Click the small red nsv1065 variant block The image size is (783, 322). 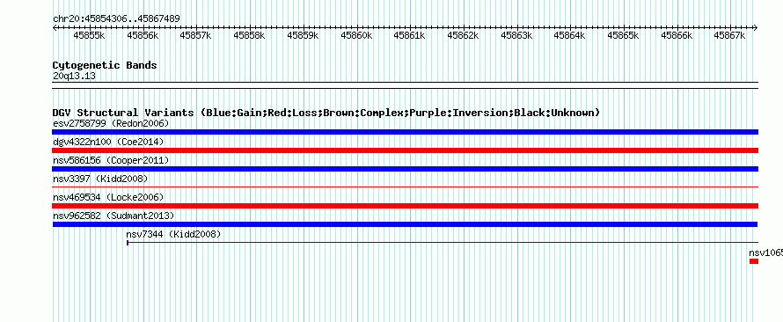[x=754, y=261]
